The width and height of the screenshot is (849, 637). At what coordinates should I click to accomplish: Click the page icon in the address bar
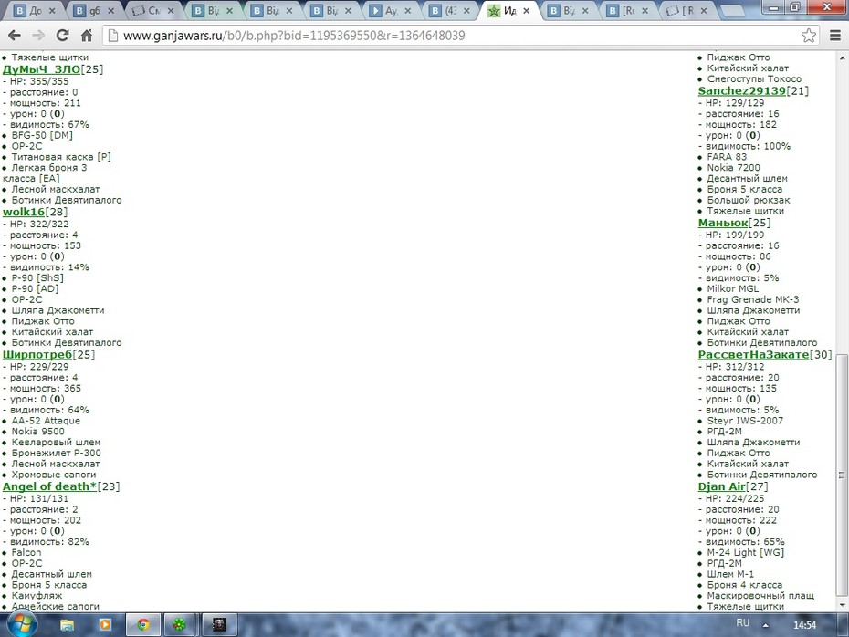112,36
